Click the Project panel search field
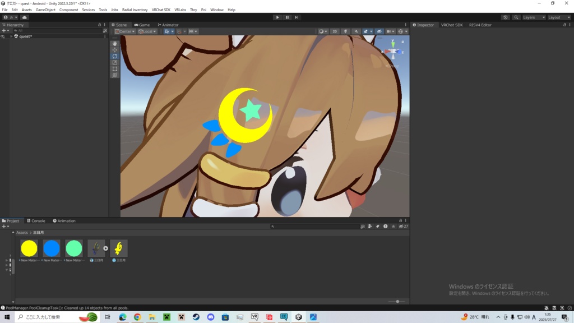 pos(315,227)
